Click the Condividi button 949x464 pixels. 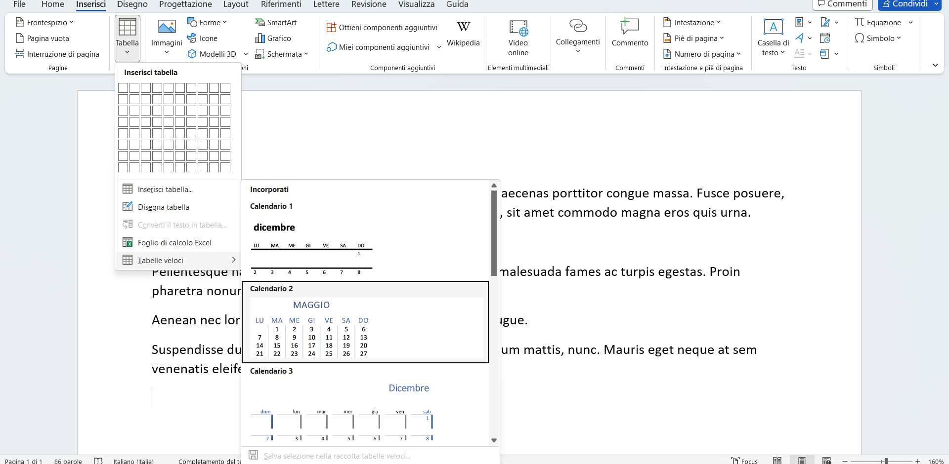(x=905, y=4)
